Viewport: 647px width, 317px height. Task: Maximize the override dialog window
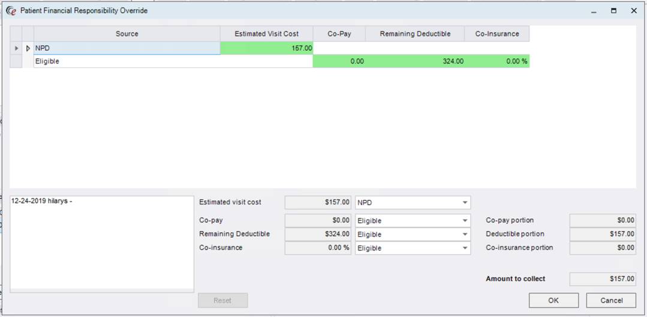coord(613,10)
